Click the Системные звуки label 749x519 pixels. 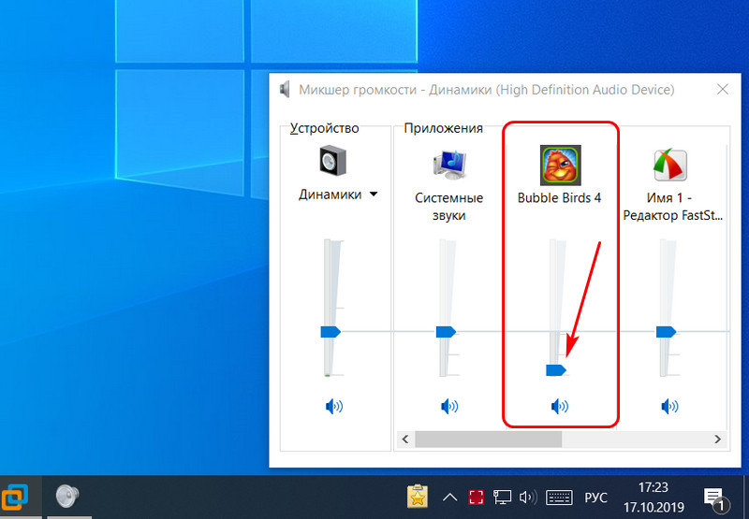pyautogui.click(x=449, y=207)
